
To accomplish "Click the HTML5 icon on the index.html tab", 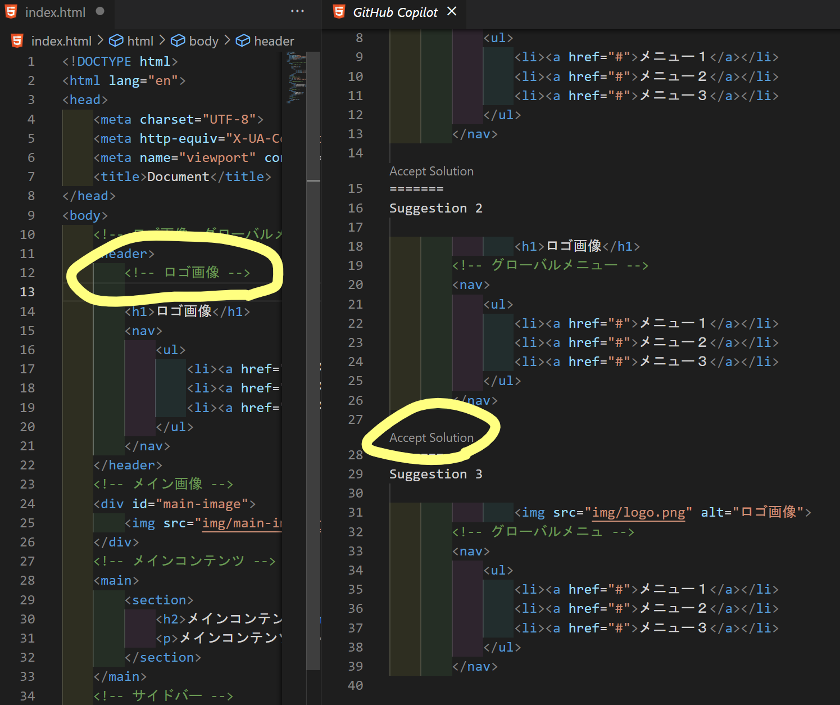I will [11, 11].
